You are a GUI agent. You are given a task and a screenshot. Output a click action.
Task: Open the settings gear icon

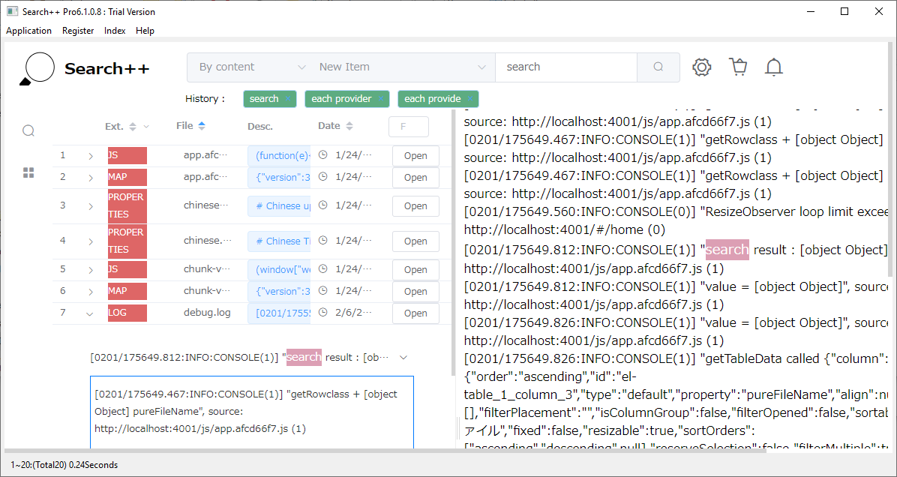(x=702, y=67)
